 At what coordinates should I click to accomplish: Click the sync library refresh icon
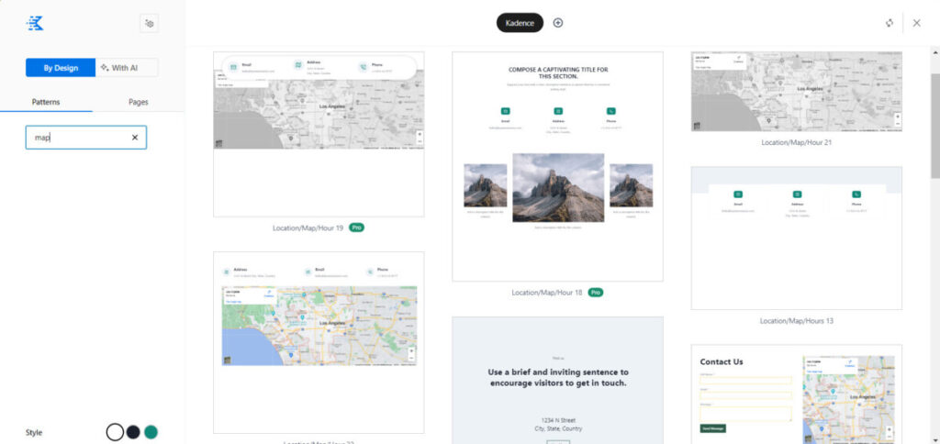(x=890, y=23)
